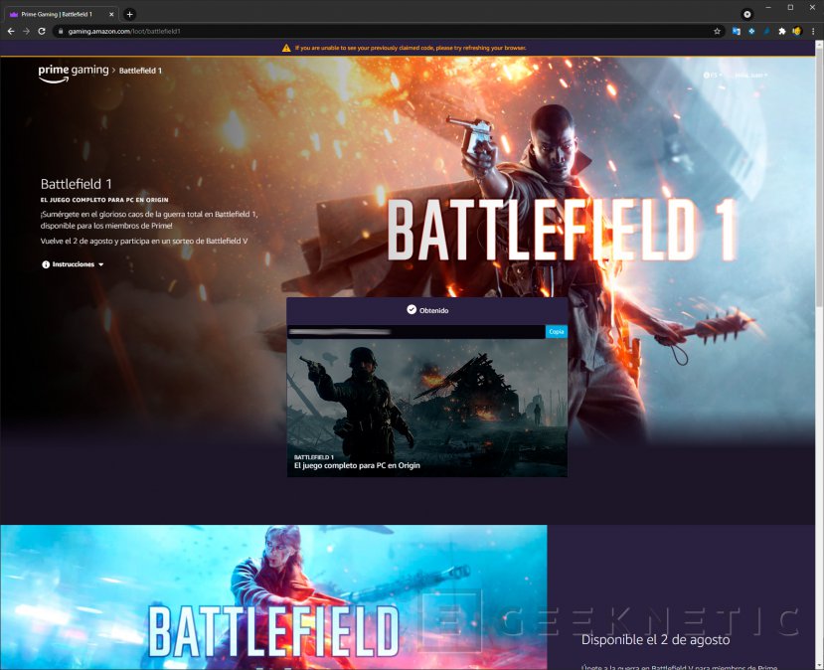Viewport: 824px width, 670px height.
Task: Maximize the browser window
Action: pyautogui.click(x=790, y=7)
